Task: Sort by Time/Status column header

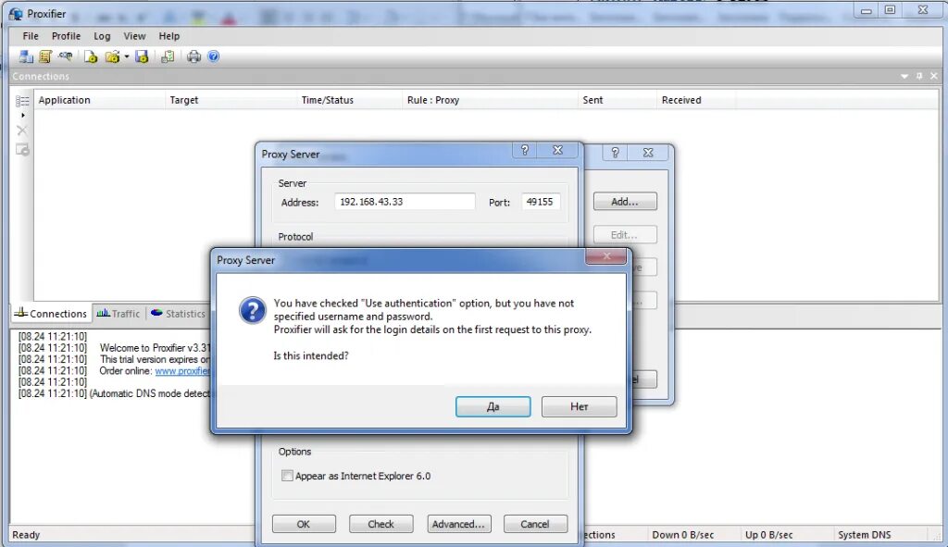Action: pyautogui.click(x=349, y=100)
